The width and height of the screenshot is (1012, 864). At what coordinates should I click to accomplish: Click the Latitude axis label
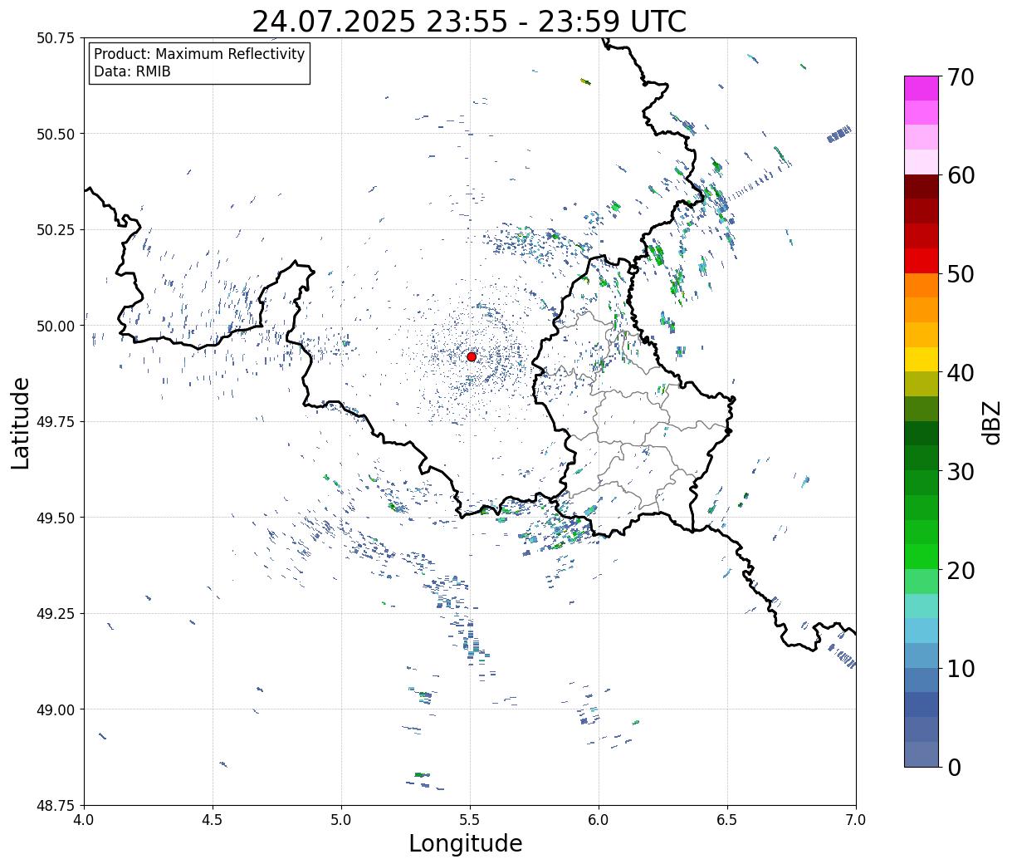click(x=21, y=422)
